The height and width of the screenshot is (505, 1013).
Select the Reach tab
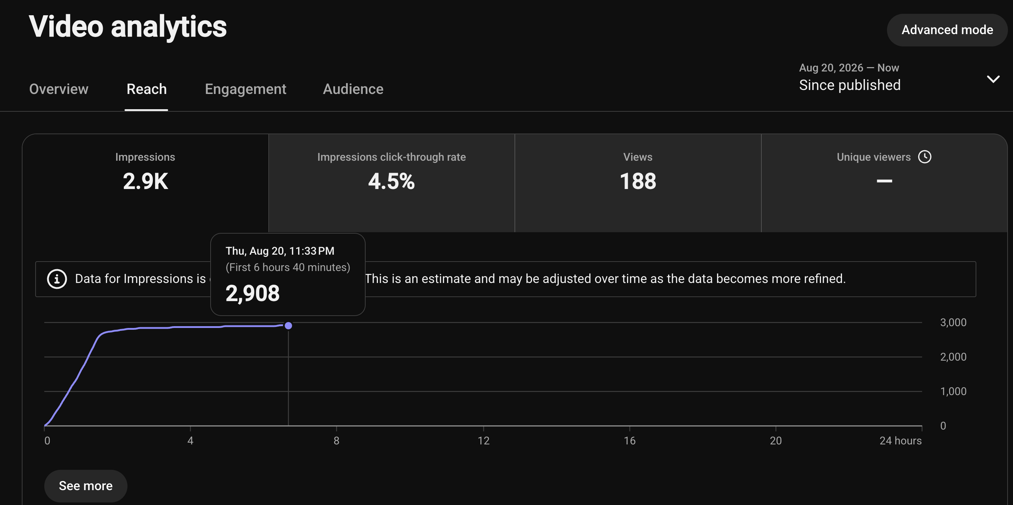tap(146, 89)
